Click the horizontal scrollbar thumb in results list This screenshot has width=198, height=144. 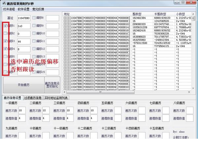click(100, 92)
